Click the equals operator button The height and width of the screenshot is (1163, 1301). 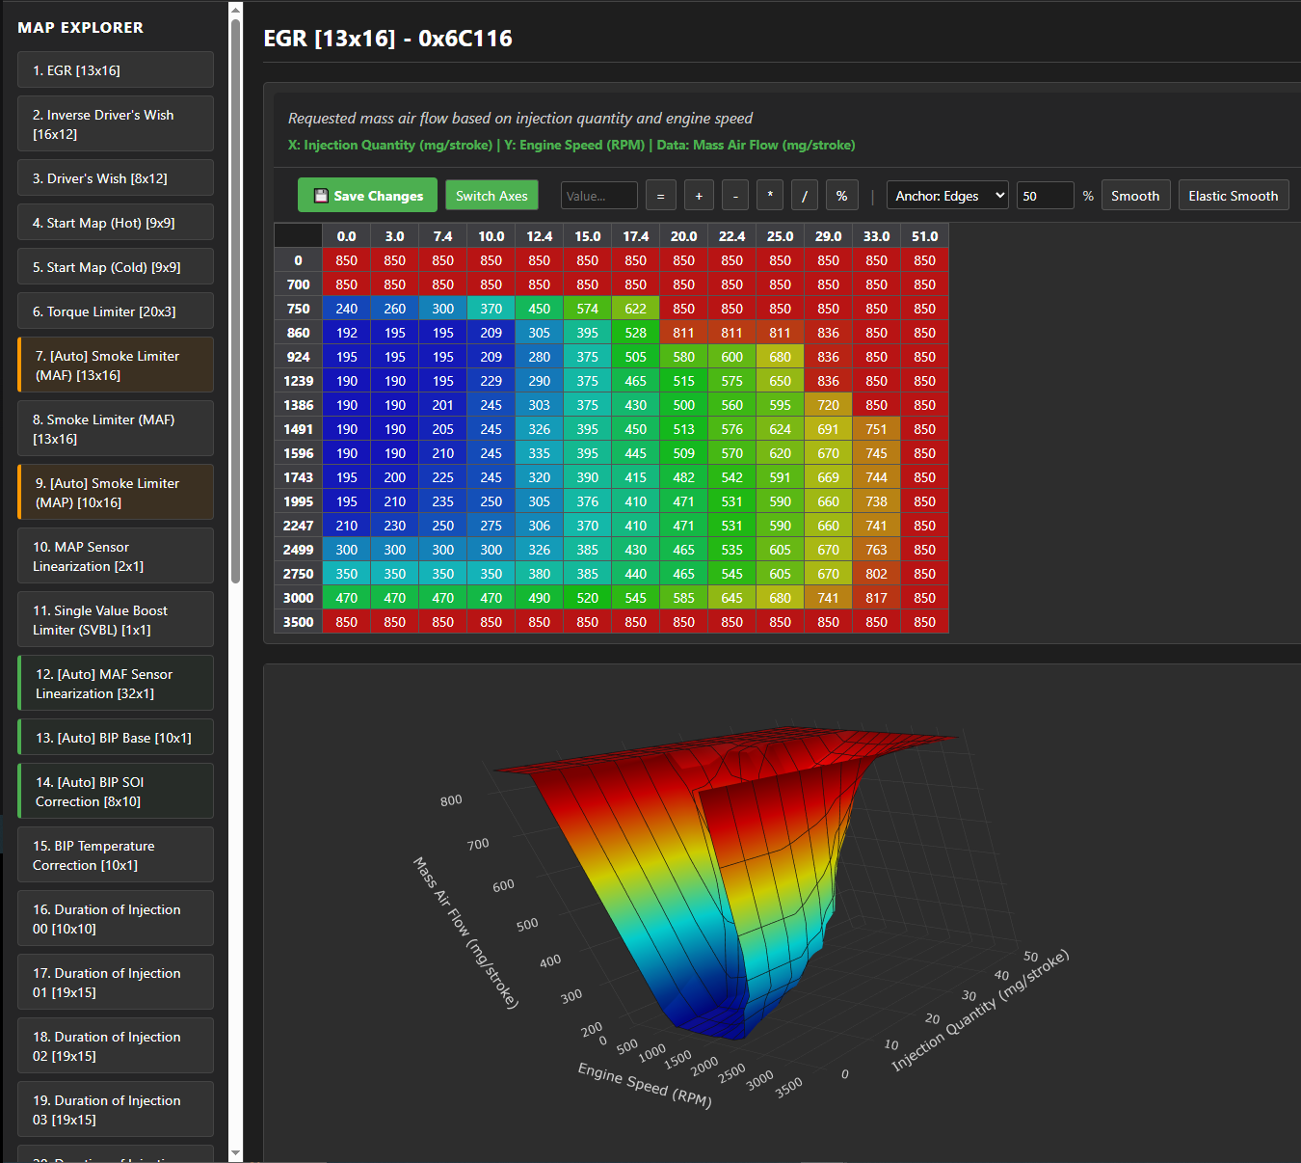coord(660,196)
